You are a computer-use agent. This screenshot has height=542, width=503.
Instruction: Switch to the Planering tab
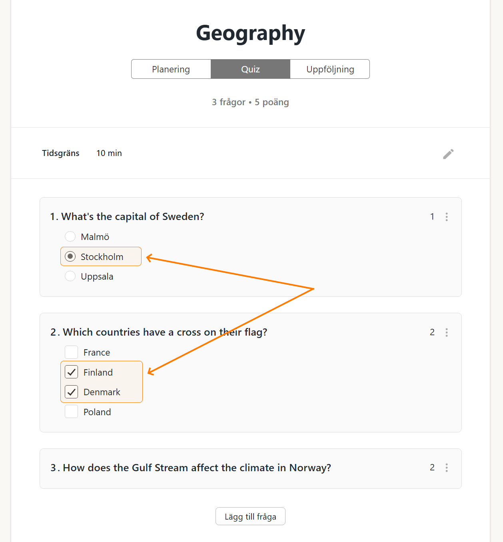pyautogui.click(x=171, y=69)
